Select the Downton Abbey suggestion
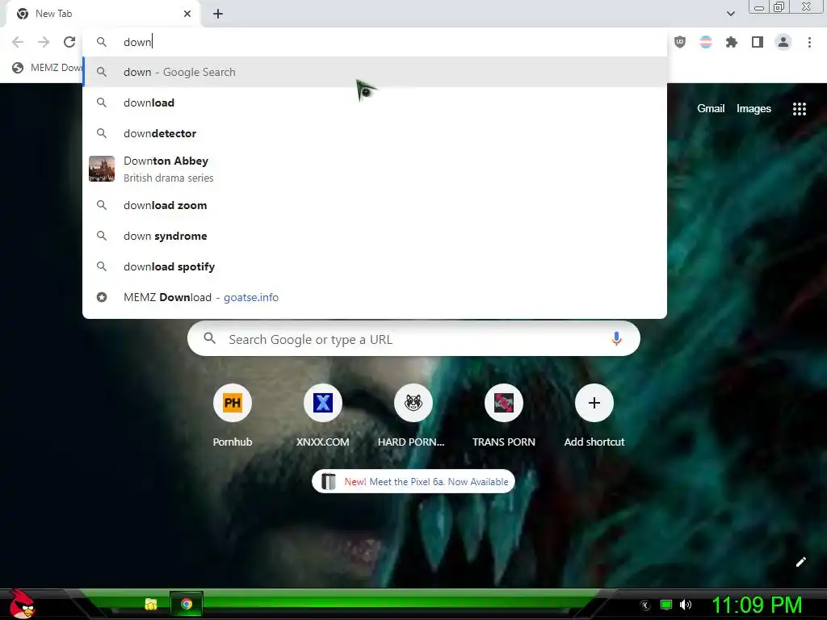The image size is (827, 620). tap(375, 169)
